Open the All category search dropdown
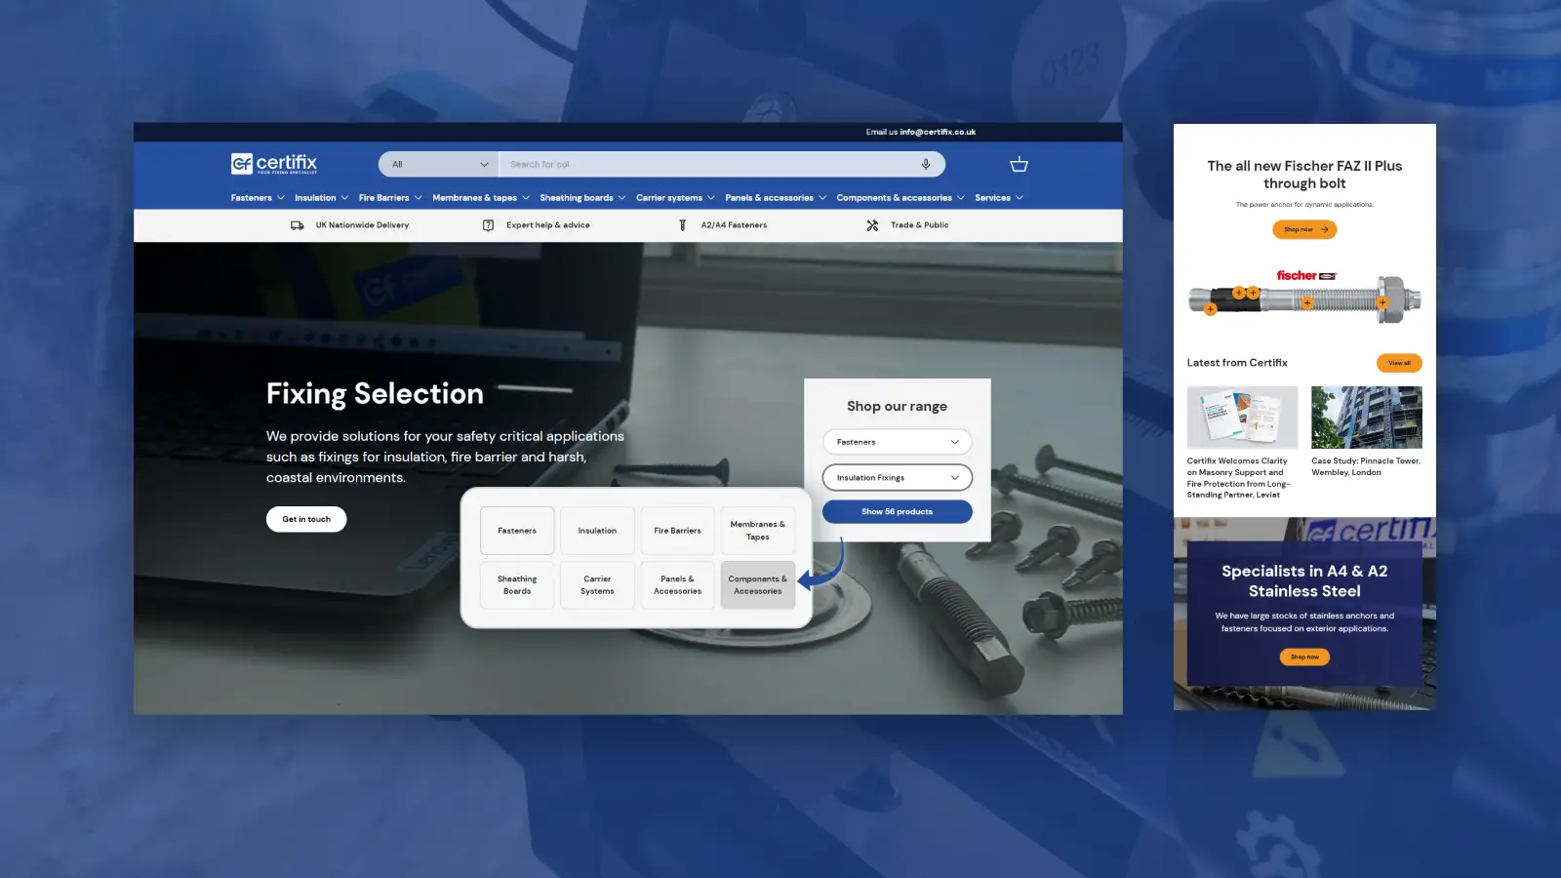 click(439, 164)
